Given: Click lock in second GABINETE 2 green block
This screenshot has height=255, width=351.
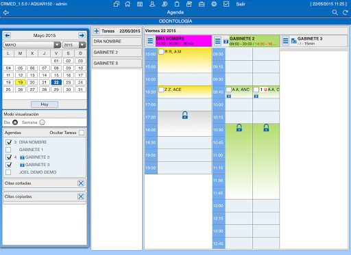Looking at the screenshot, I should coord(266,128).
